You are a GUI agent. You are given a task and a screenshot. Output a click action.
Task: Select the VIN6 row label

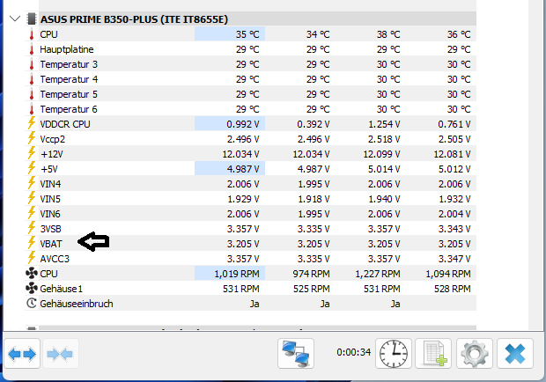[x=50, y=214]
